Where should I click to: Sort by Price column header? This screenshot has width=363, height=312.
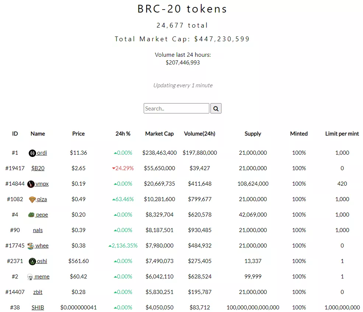click(x=78, y=134)
